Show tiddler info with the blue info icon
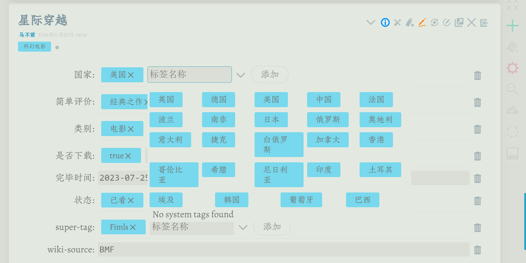This screenshot has height=263, width=526. (385, 22)
